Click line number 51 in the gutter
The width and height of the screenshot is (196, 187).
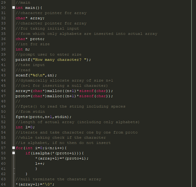click(4, 117)
